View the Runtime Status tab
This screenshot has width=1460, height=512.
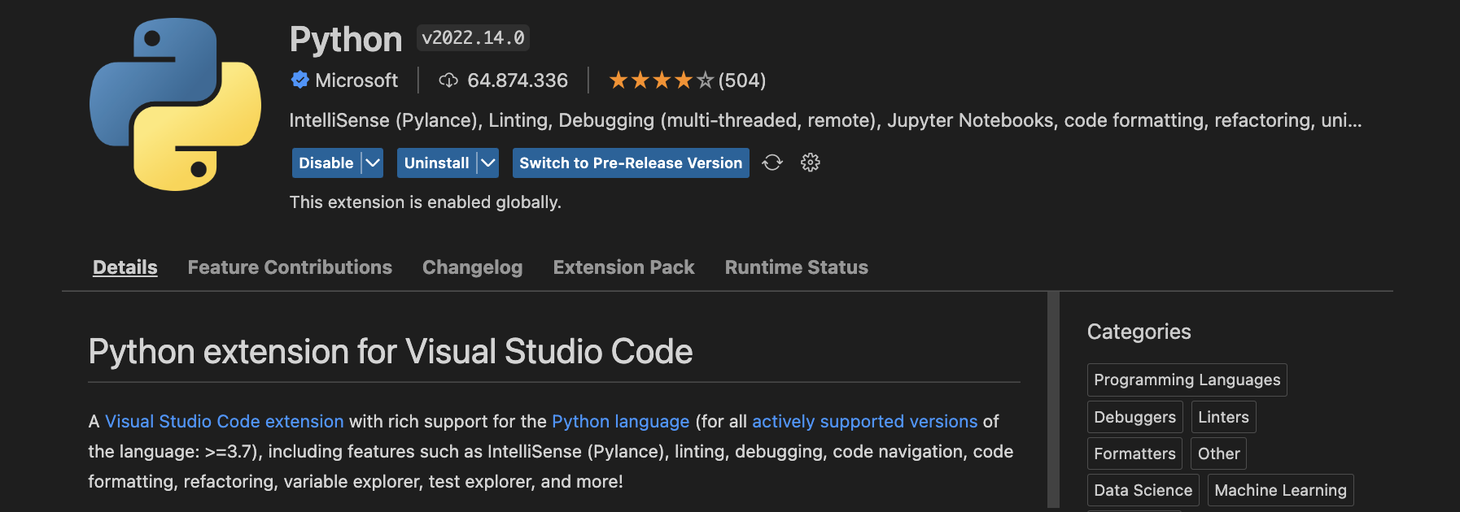[796, 267]
